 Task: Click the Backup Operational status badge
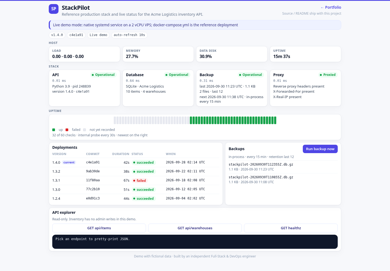[251, 75]
